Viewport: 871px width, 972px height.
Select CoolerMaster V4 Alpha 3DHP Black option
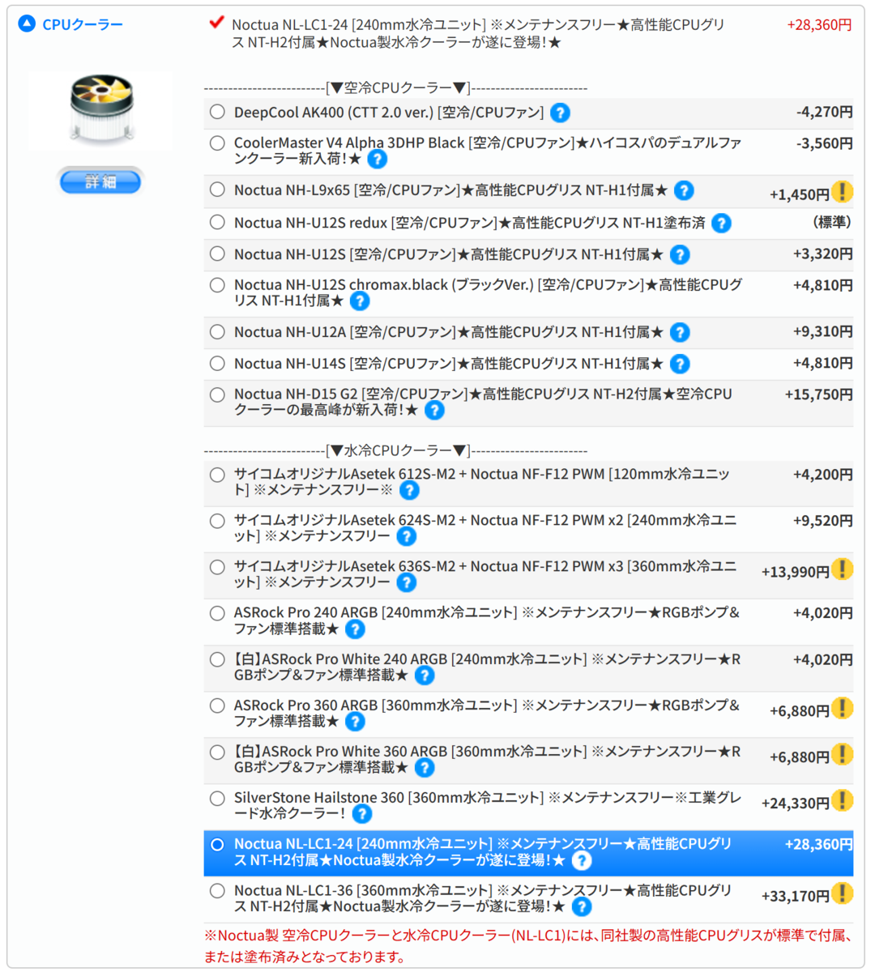[217, 143]
